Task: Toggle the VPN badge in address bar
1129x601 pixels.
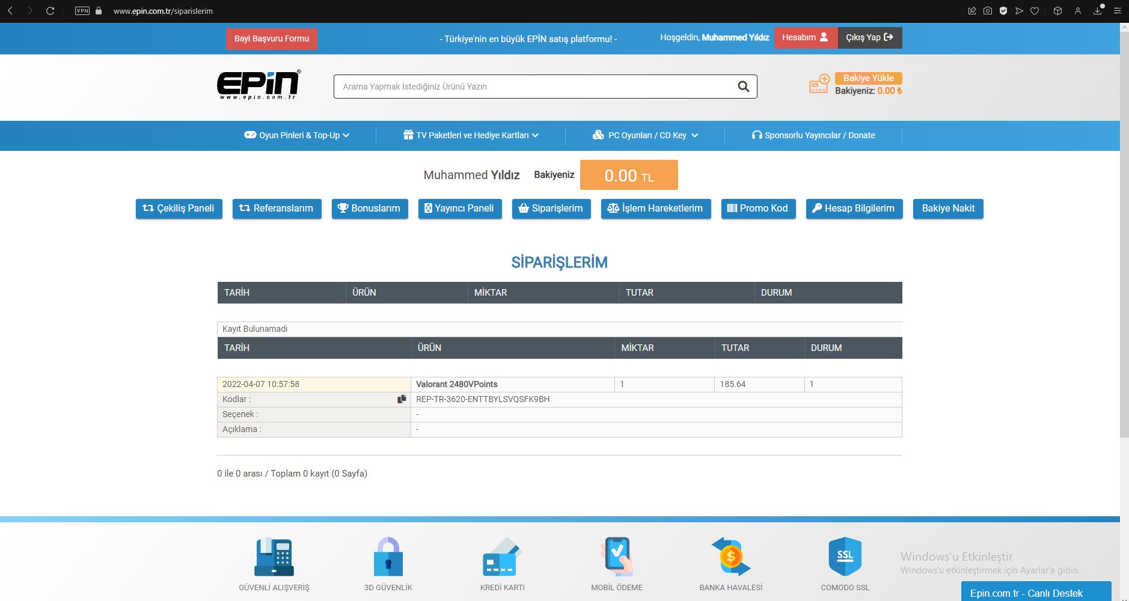Action: [x=82, y=11]
